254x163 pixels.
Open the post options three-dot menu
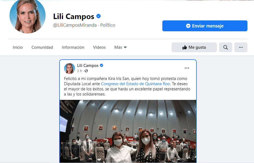(187, 68)
